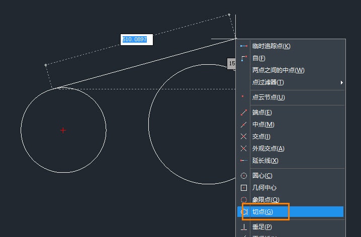The height and width of the screenshot is (237, 361).
Task: Select 象限点(Q) quadrant snap entry
Action: pyautogui.click(x=265, y=200)
